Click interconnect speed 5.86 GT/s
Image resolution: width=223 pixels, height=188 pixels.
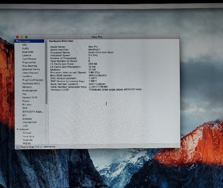point(94,72)
